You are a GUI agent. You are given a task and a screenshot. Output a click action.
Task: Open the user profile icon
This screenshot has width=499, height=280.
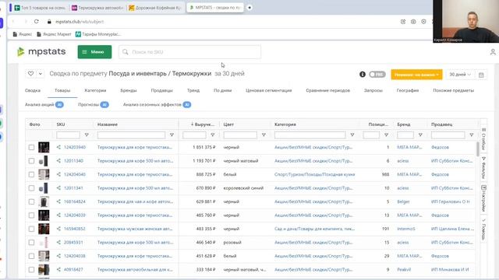click(x=493, y=52)
